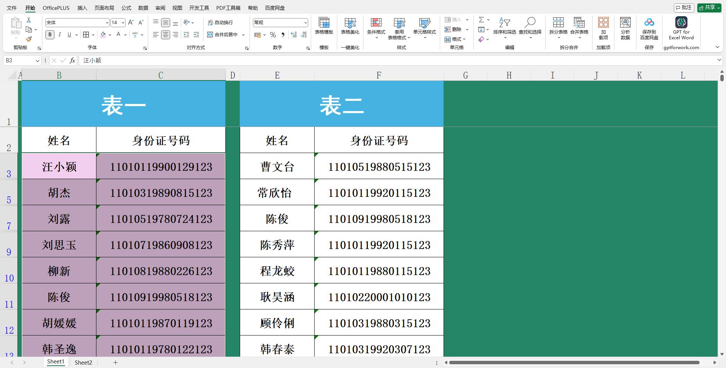Click the Decrease Indent icon

(x=186, y=35)
